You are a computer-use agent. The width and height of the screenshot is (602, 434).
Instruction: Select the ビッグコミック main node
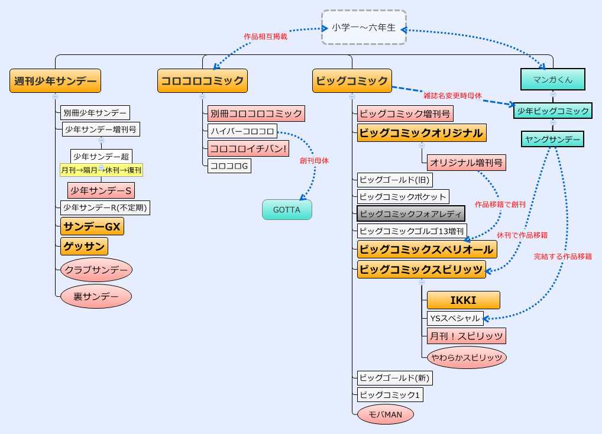(352, 80)
